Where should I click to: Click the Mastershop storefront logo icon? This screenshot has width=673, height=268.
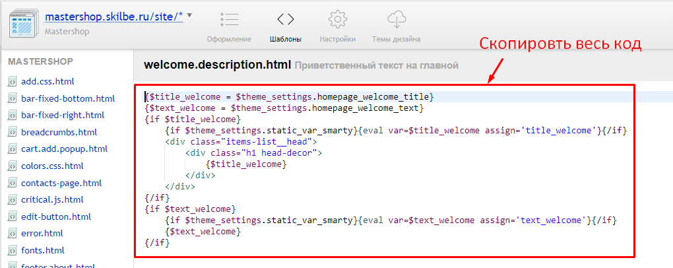(23, 24)
